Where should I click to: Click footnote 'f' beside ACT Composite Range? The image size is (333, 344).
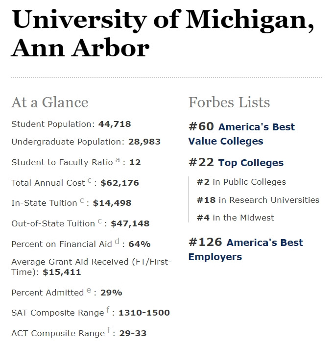pyautogui.click(x=109, y=330)
